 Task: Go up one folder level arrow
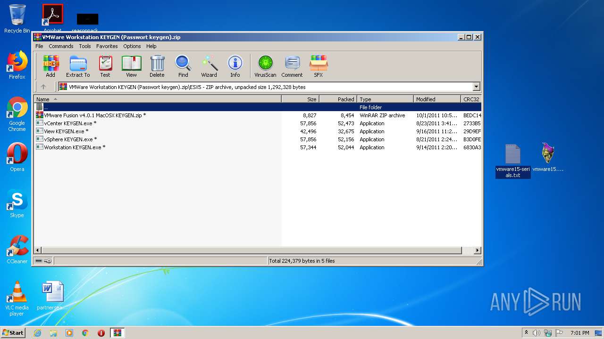coord(43,87)
